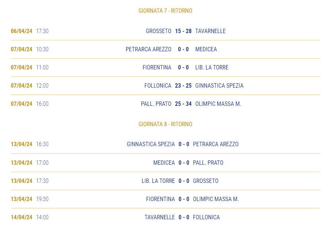
Task: Open Olimpic Massa M. in Prato match
Action: click(x=218, y=104)
